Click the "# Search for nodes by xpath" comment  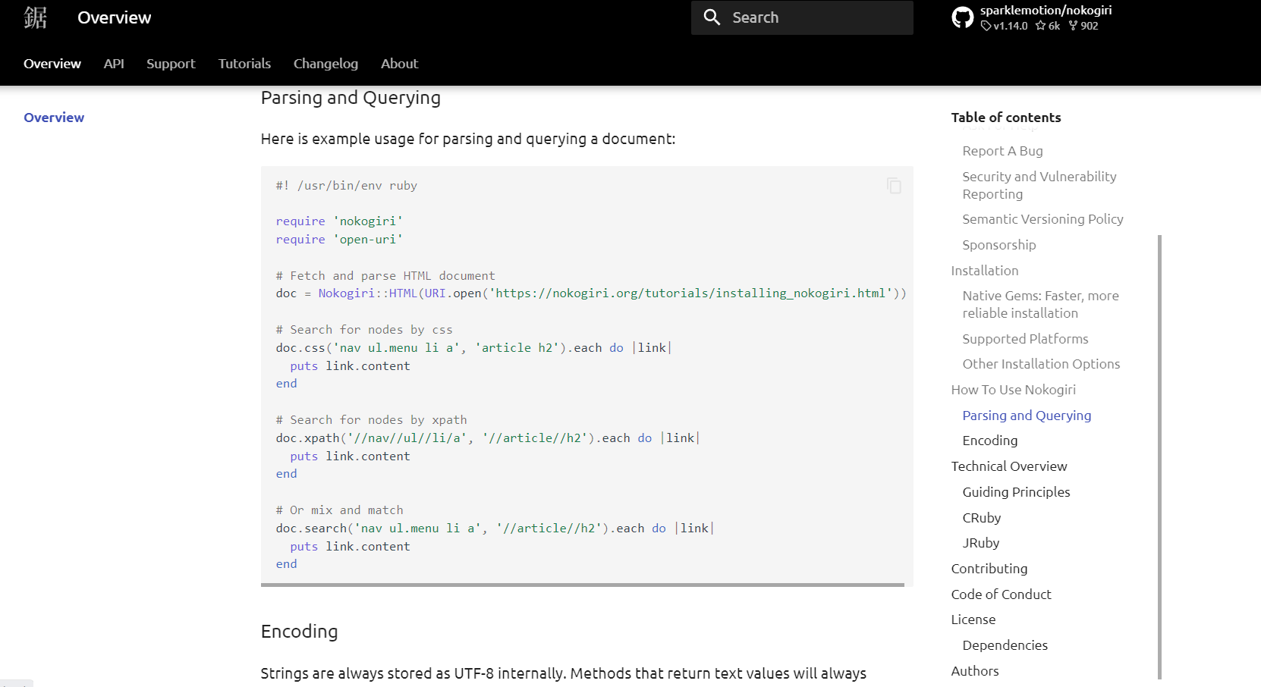click(x=372, y=420)
